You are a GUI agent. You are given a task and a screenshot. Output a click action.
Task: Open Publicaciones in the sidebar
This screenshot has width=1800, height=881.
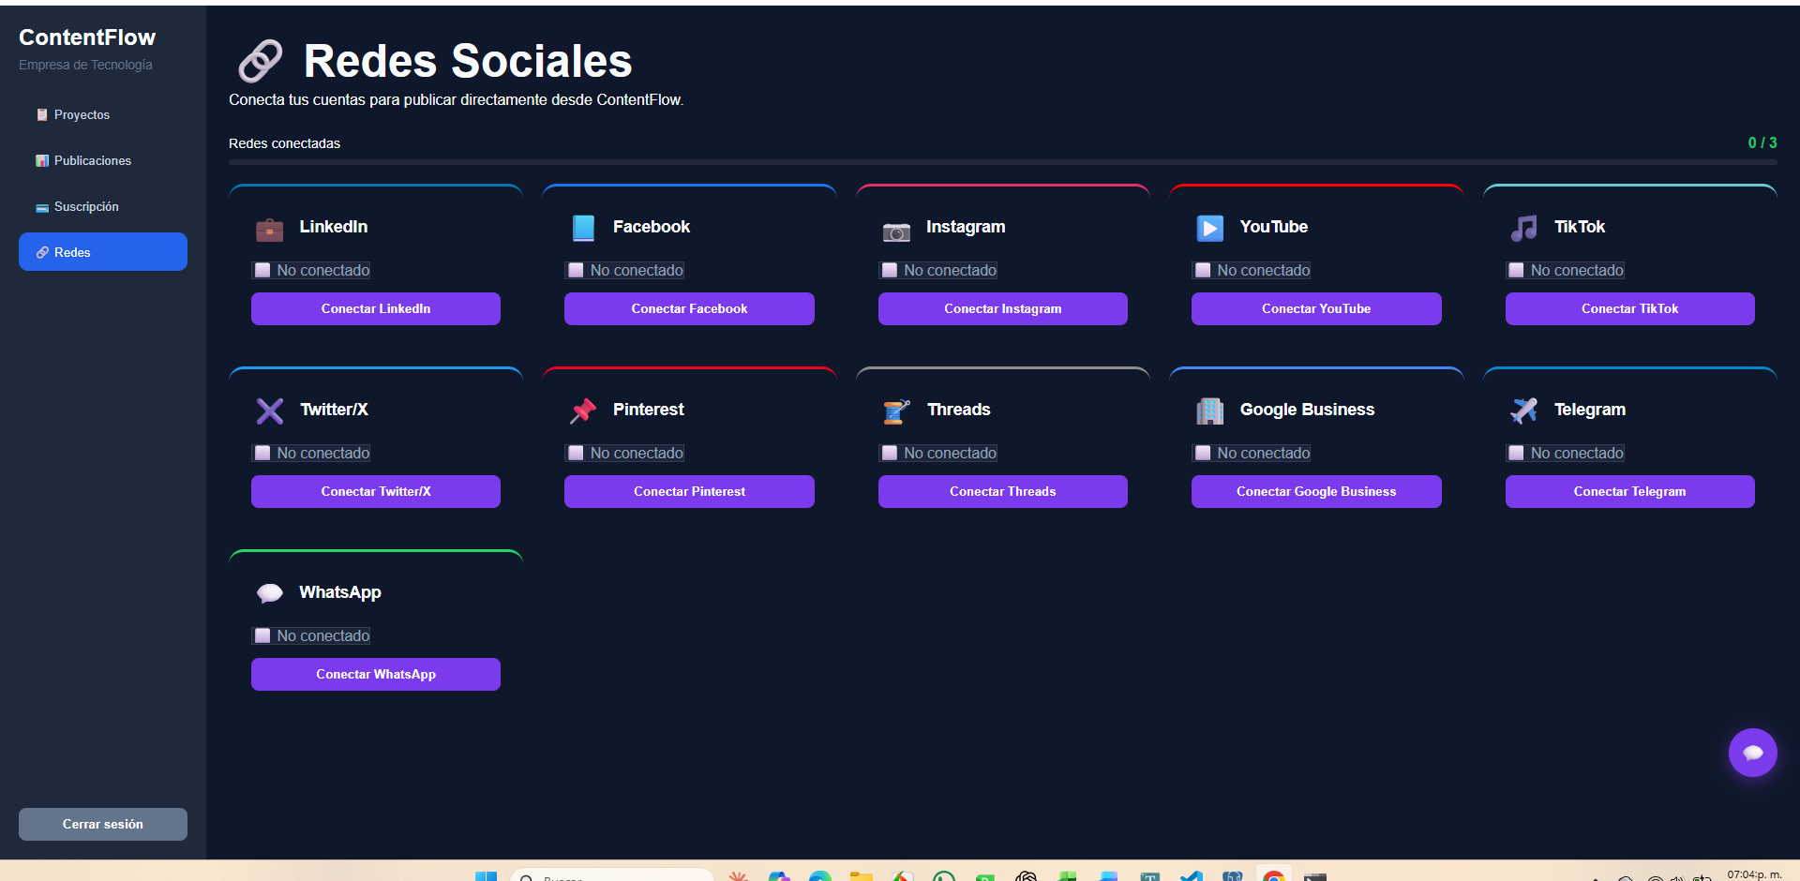point(103,160)
